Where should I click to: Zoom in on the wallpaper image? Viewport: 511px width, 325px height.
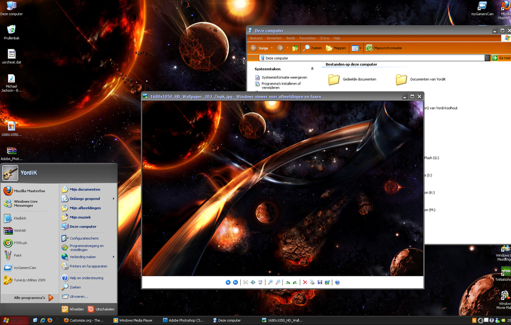(270, 282)
